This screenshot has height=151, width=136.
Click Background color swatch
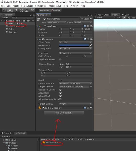pos(74,45)
